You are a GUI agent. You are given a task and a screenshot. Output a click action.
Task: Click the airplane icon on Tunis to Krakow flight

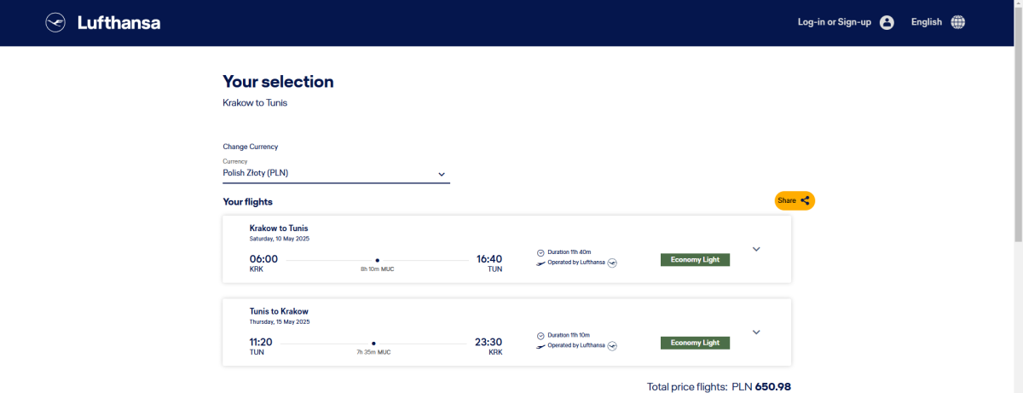pos(540,345)
